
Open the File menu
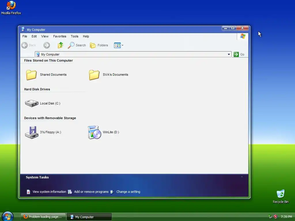pyautogui.click(x=25, y=36)
